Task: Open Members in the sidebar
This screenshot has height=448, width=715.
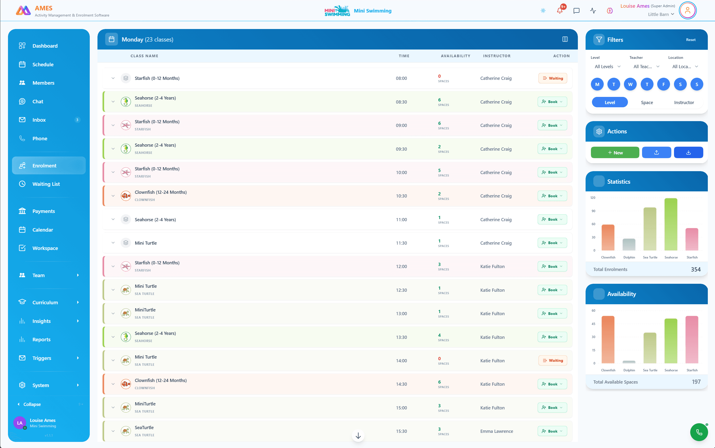Action: point(49,83)
